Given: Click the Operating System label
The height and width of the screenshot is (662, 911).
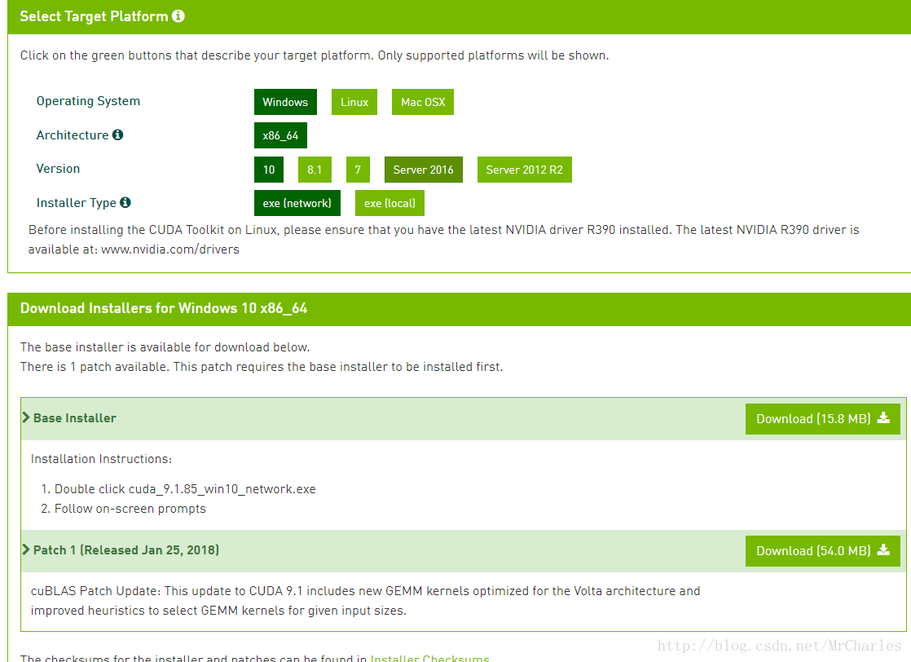Looking at the screenshot, I should [88, 101].
